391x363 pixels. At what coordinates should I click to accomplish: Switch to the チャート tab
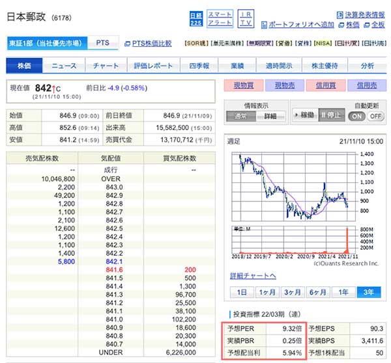pos(106,66)
